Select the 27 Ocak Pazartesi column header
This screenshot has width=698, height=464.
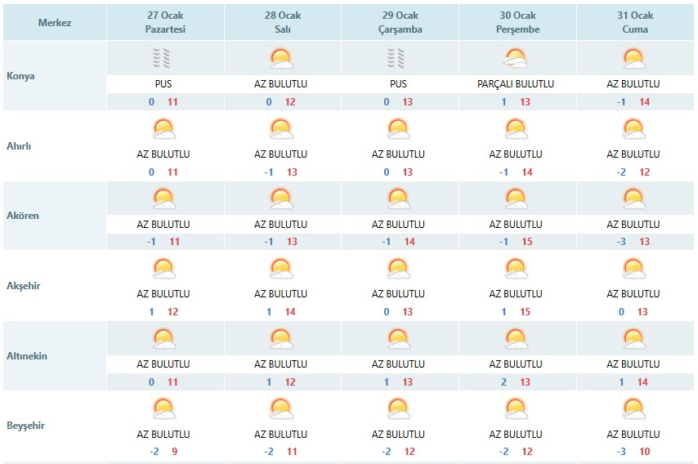click(x=165, y=22)
